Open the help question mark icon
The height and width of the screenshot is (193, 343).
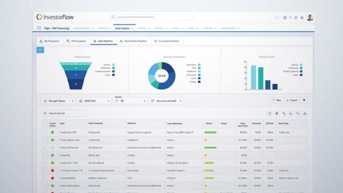pyautogui.click(x=290, y=18)
